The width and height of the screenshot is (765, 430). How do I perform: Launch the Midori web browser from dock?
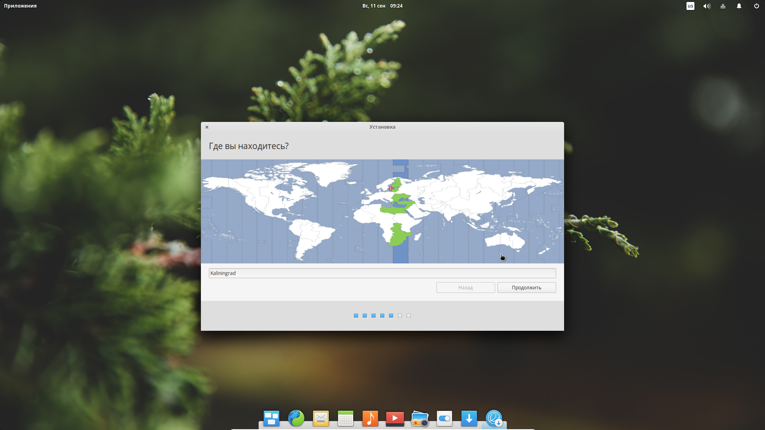pyautogui.click(x=296, y=418)
